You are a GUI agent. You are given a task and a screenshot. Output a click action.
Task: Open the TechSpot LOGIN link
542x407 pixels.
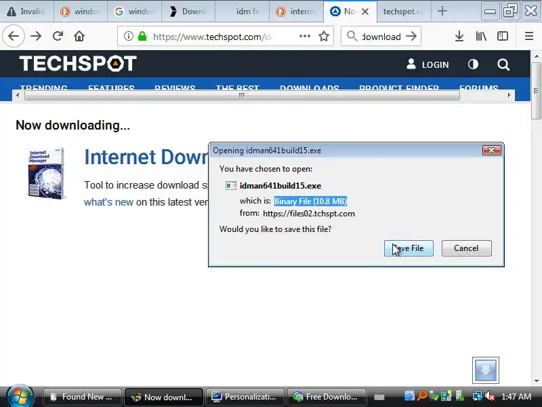pos(428,64)
